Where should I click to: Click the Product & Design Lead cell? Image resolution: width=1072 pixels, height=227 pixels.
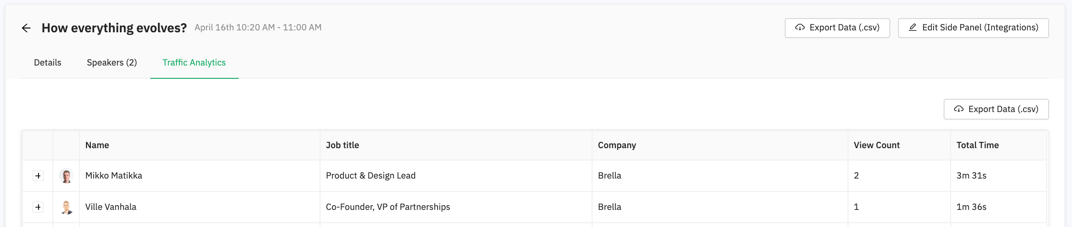[x=370, y=176]
